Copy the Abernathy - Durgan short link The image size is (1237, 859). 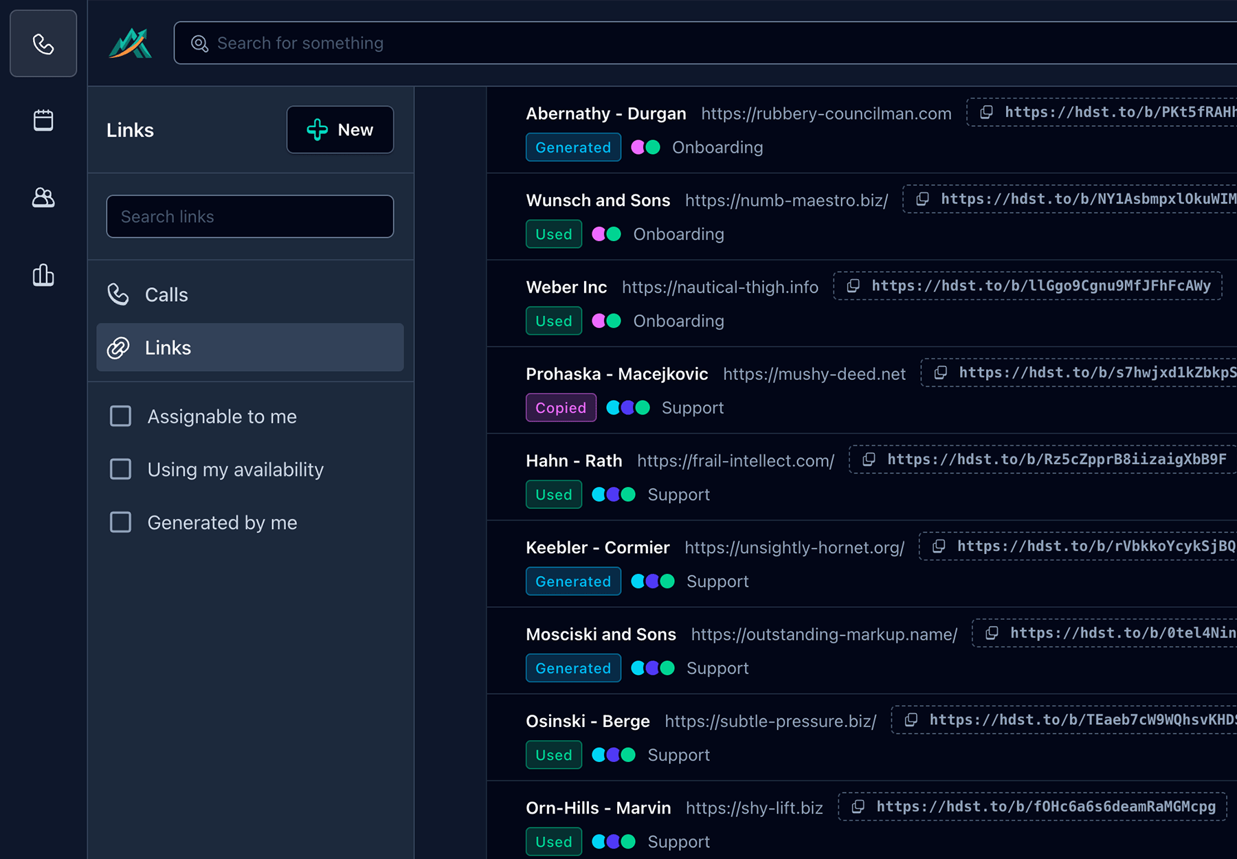coord(986,112)
